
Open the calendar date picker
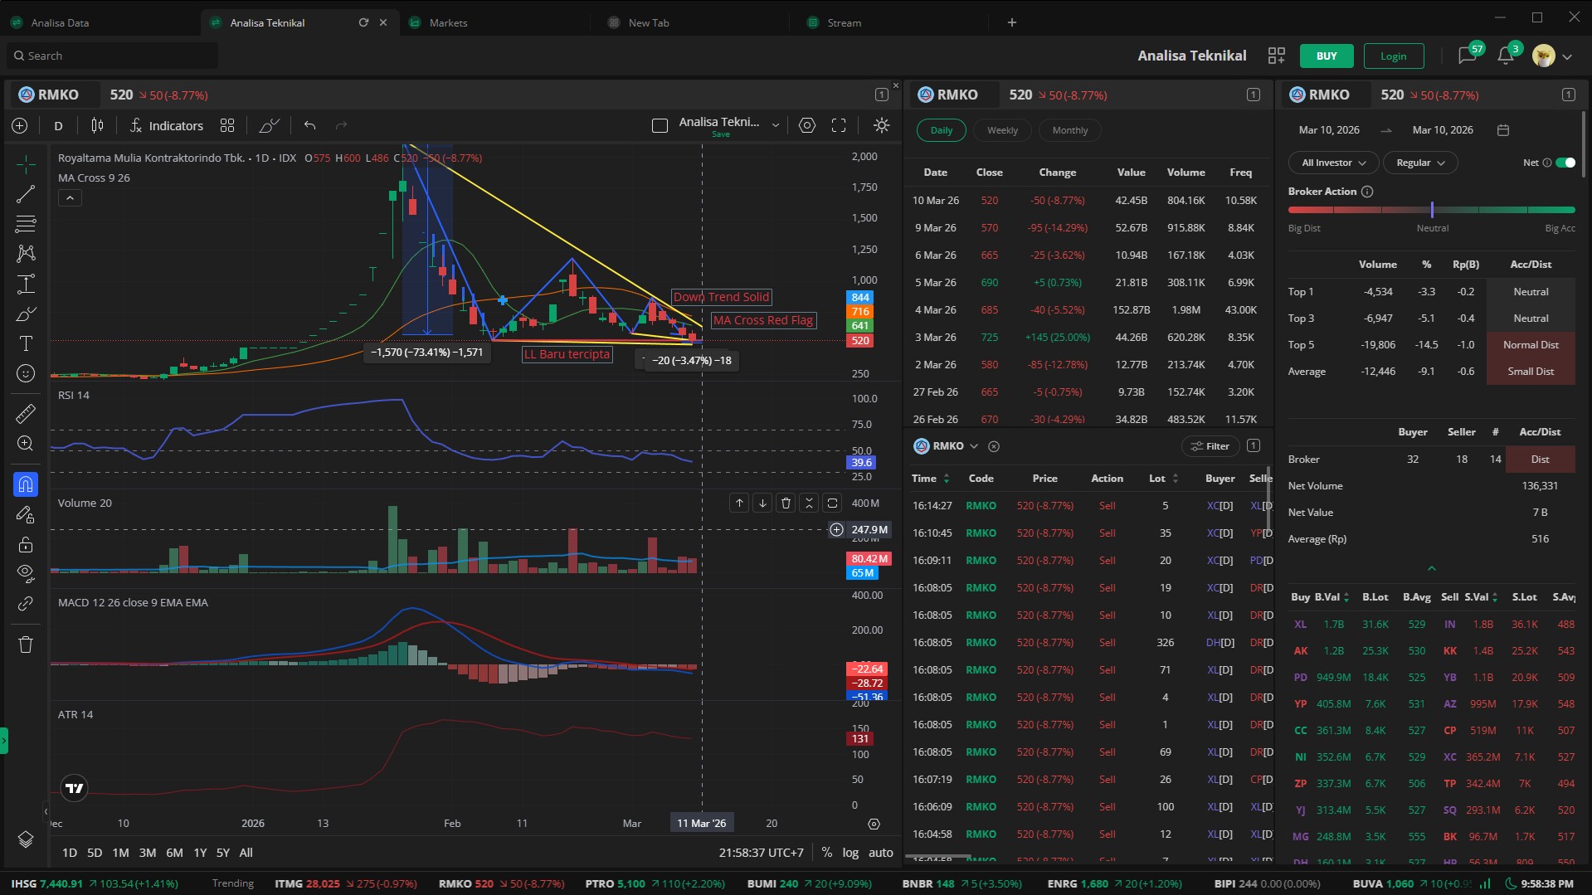[x=1502, y=130]
